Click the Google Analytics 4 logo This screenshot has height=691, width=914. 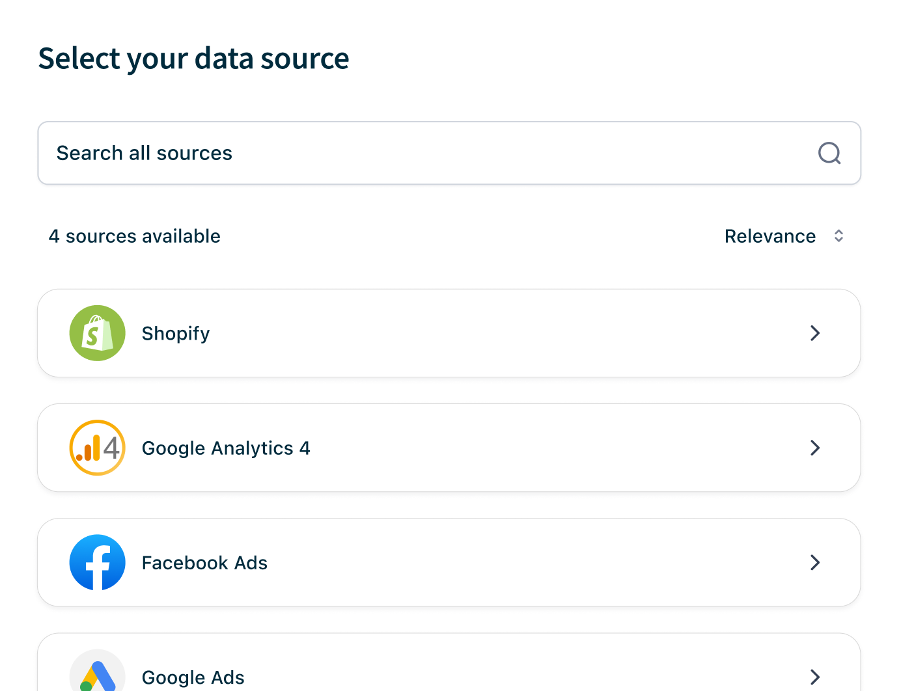[x=98, y=448]
